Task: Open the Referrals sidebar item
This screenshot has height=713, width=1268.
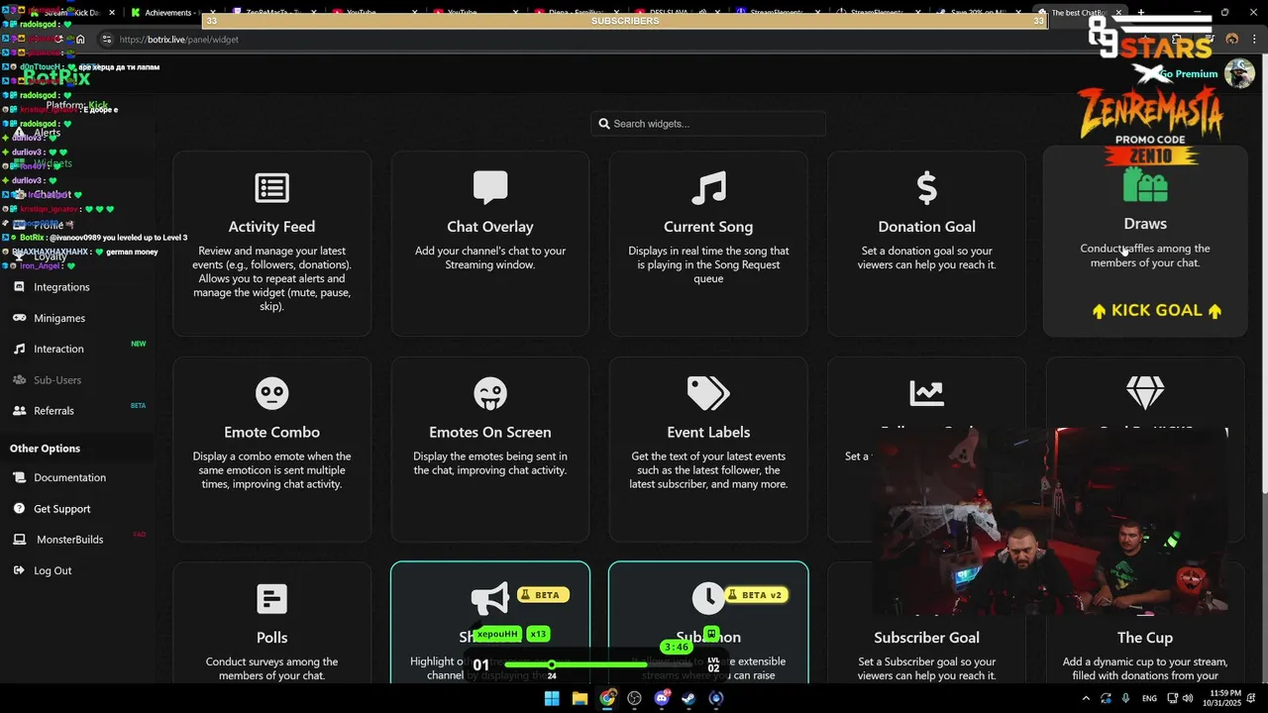Action: [53, 411]
